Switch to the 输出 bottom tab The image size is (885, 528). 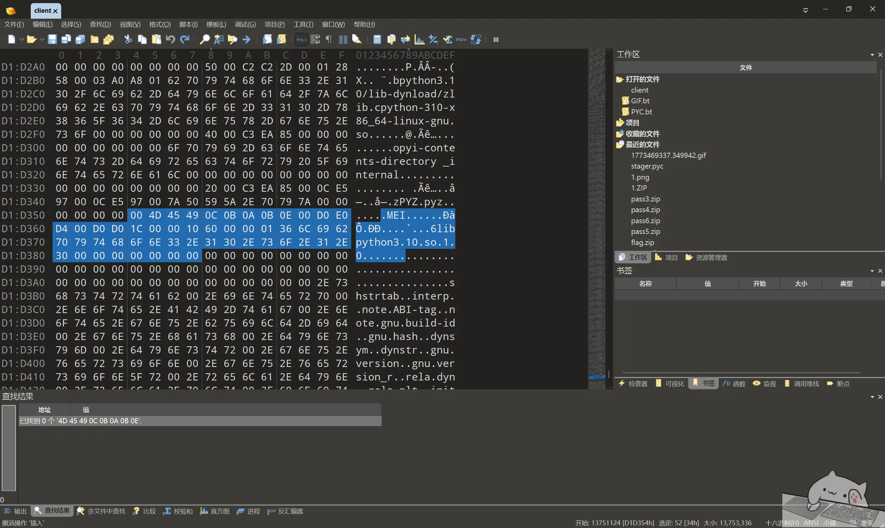[15, 511]
